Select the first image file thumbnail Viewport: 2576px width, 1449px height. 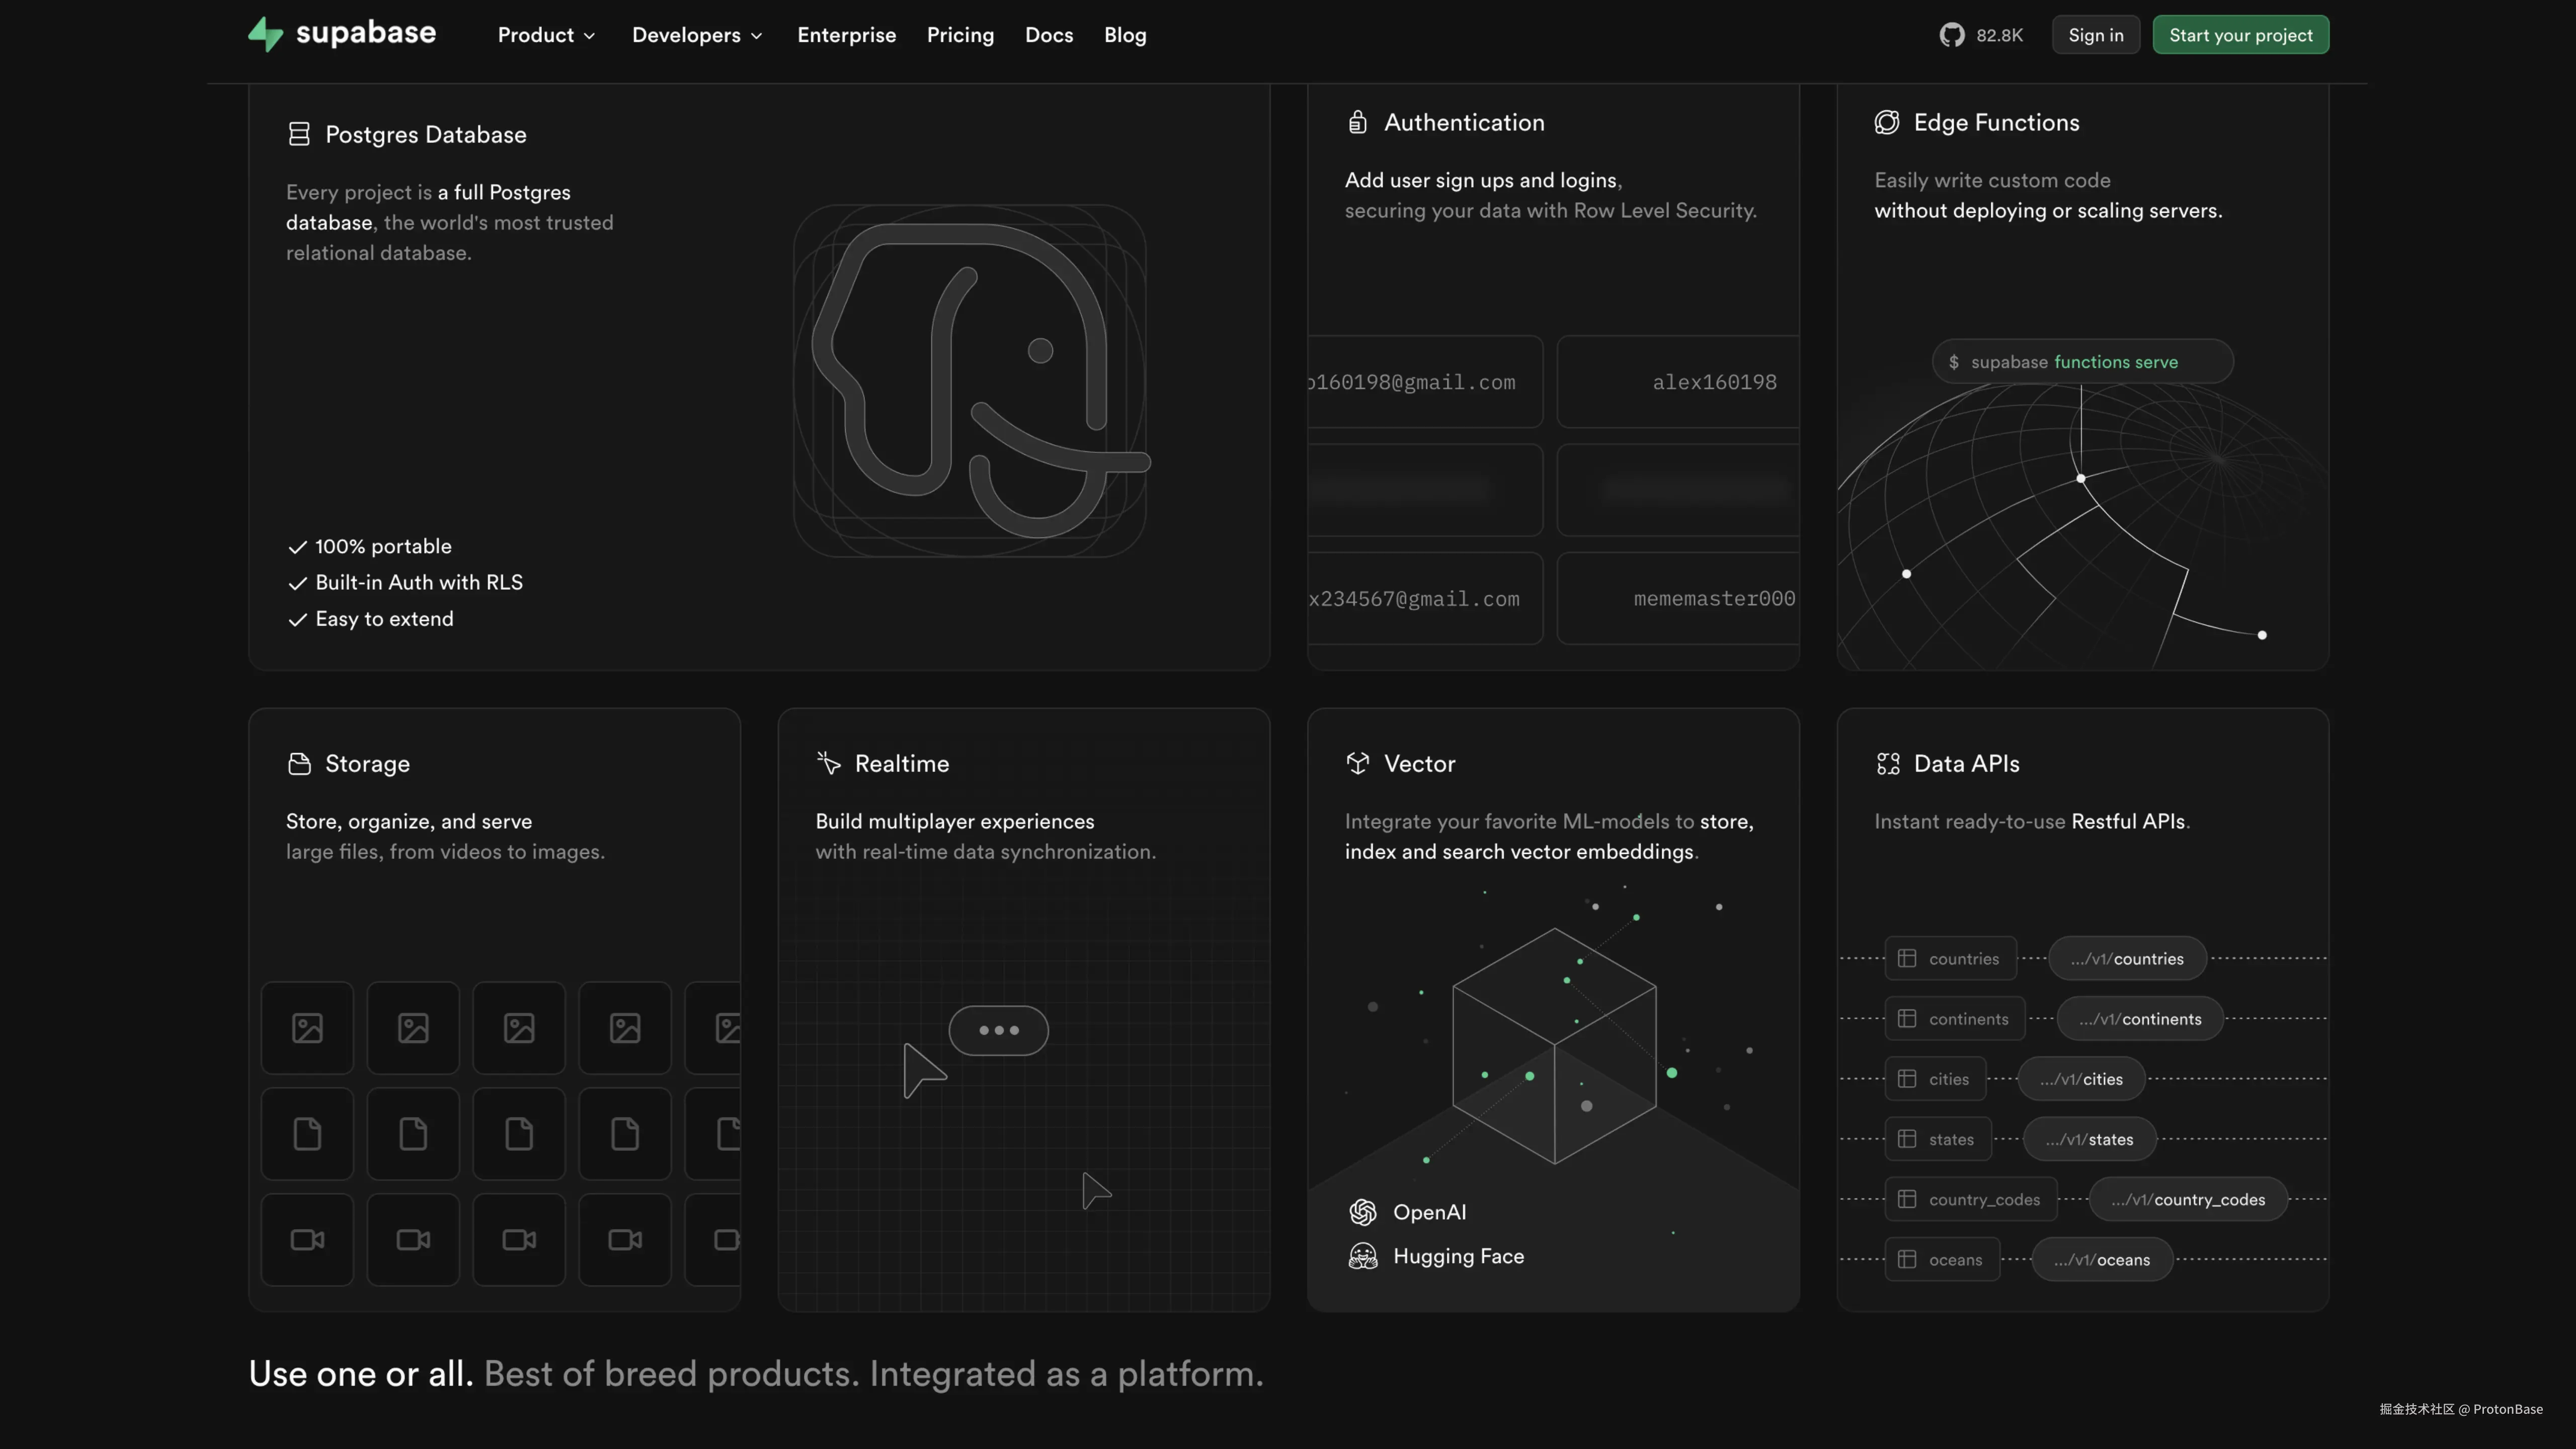coord(307,1028)
